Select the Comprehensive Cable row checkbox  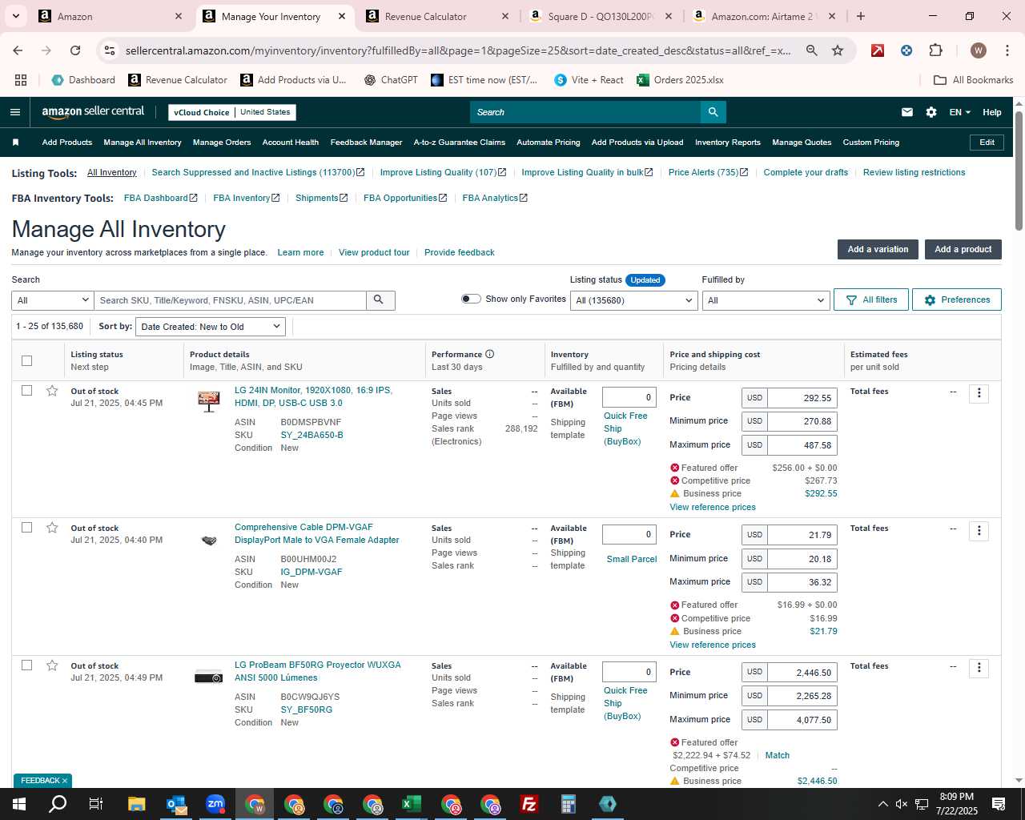26,528
